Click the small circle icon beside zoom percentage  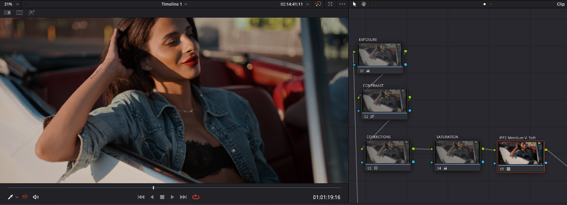tap(26, 4)
